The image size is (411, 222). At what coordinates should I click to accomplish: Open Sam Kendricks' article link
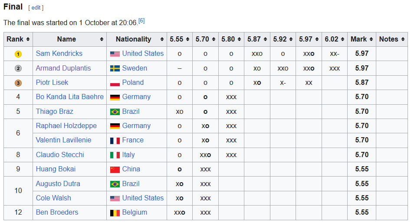tap(59, 54)
